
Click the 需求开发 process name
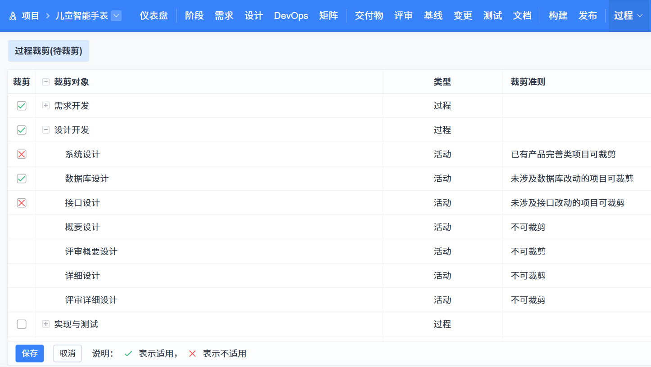[x=72, y=106]
